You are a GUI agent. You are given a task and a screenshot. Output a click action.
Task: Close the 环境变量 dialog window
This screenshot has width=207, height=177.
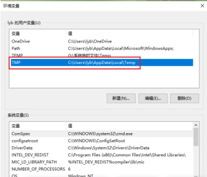(202, 6)
